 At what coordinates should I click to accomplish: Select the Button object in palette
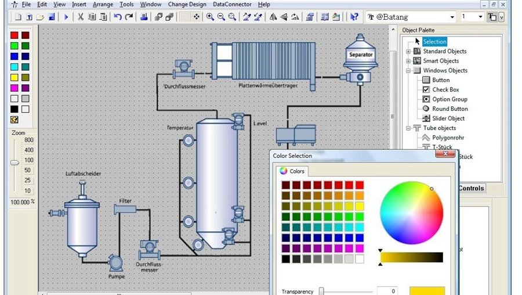436,80
